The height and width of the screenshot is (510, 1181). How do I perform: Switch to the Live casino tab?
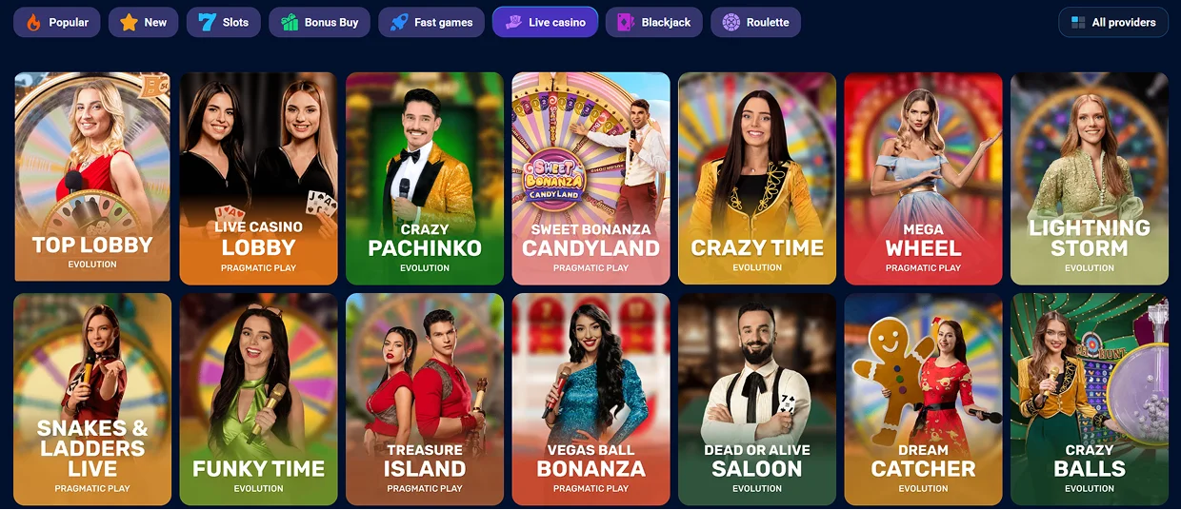click(x=546, y=22)
